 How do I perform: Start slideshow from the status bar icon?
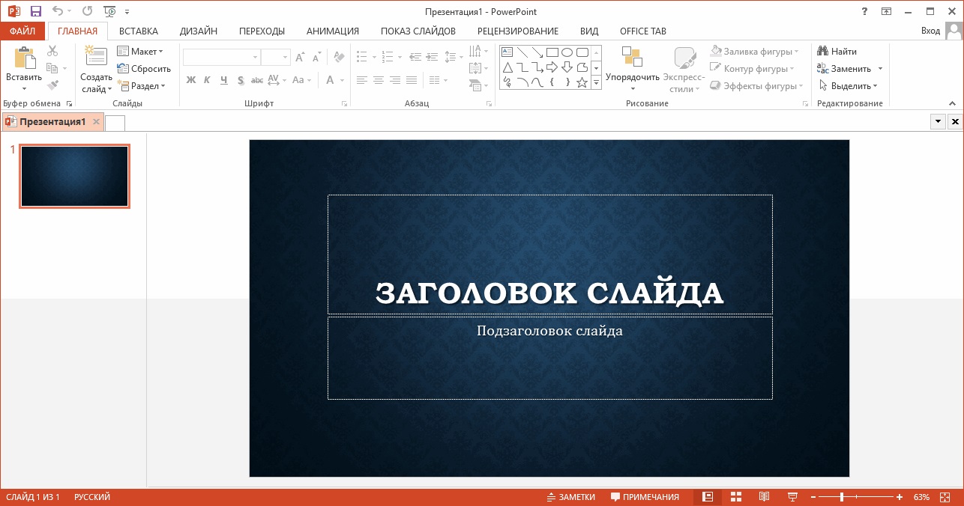792,497
